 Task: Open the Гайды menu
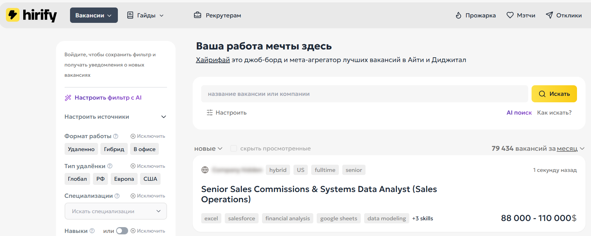[x=146, y=15]
